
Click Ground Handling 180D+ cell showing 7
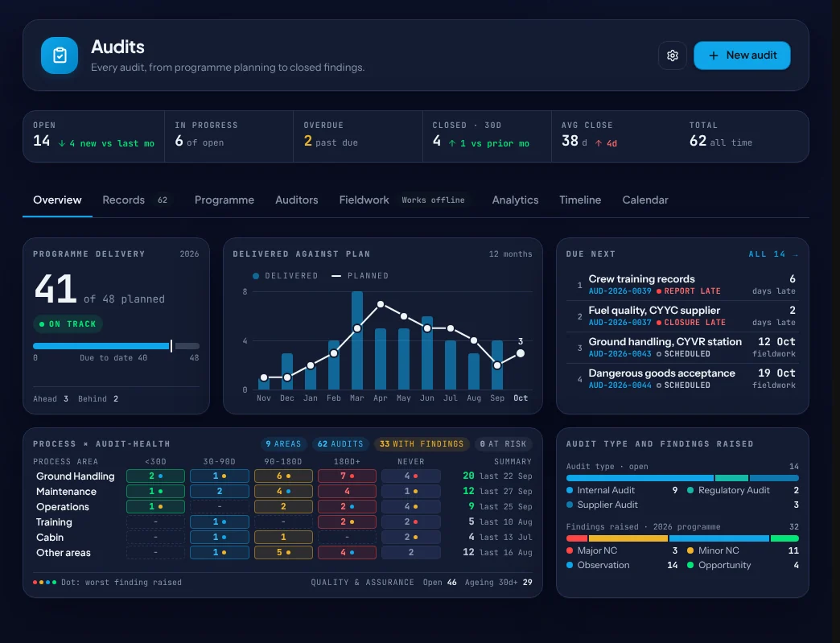pyautogui.click(x=347, y=476)
